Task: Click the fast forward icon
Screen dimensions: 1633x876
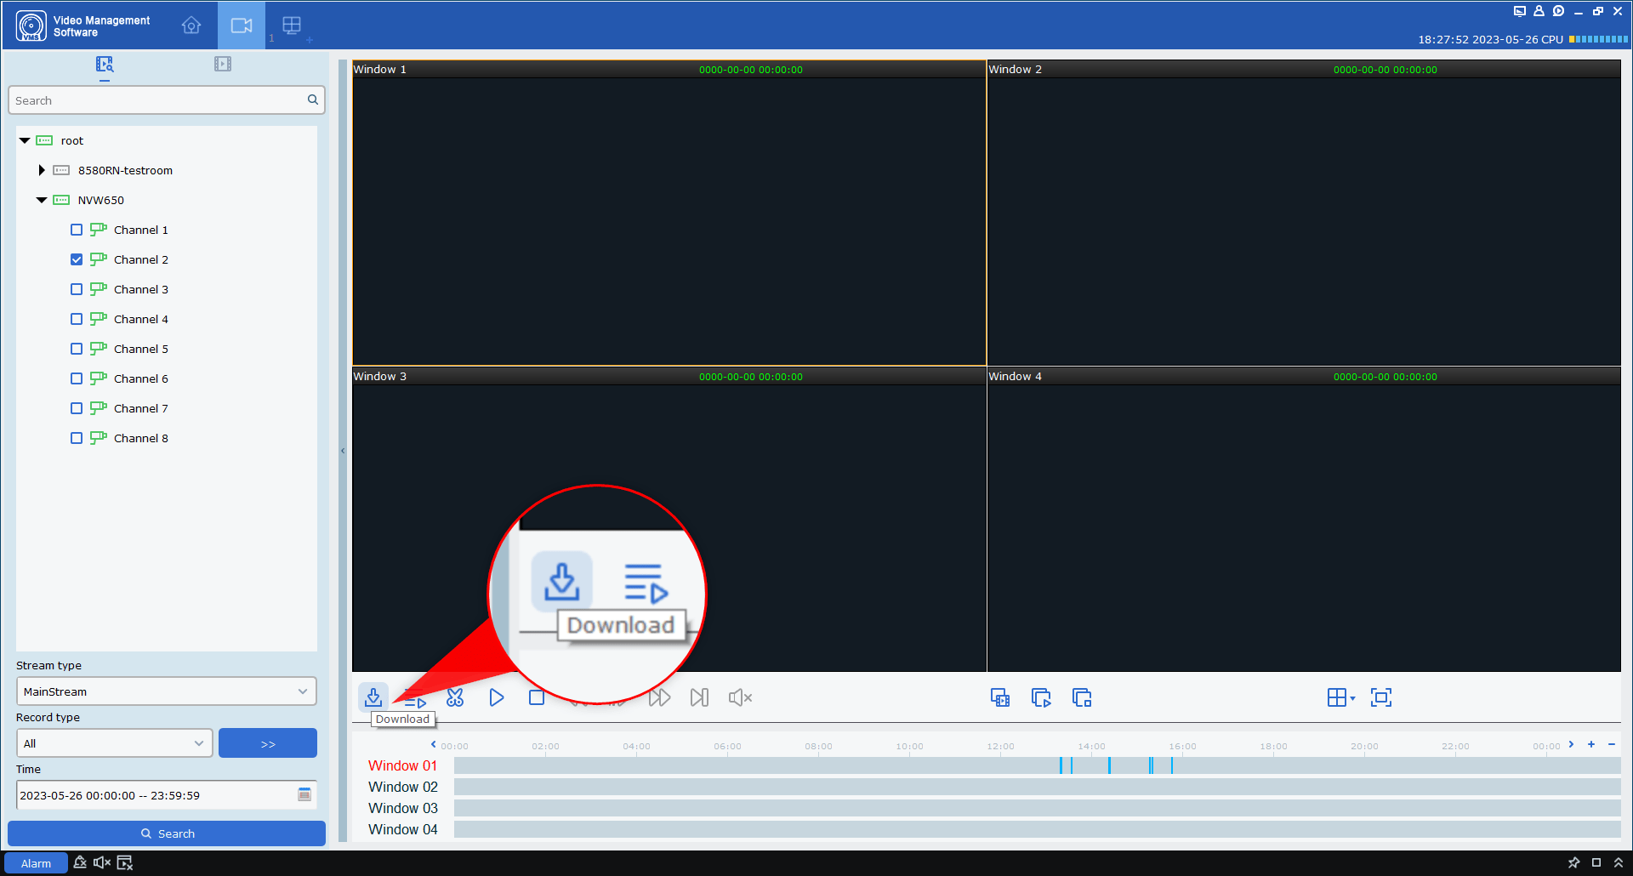Action: pos(659,697)
